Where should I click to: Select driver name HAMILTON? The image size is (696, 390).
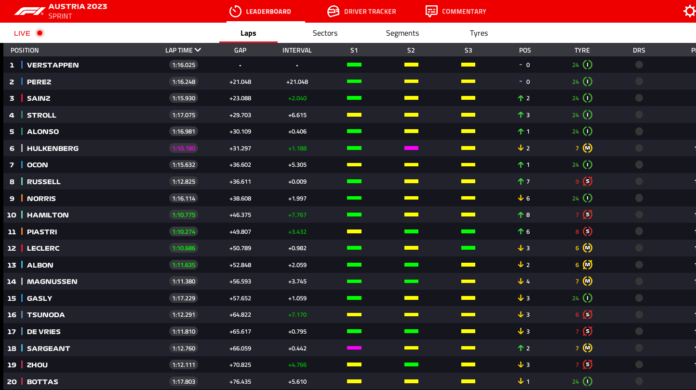click(48, 215)
